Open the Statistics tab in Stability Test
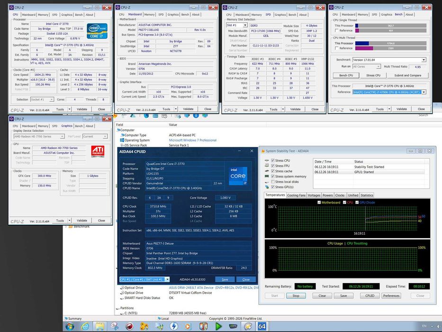This screenshot has width=442, height=332. pyautogui.click(x=367, y=195)
